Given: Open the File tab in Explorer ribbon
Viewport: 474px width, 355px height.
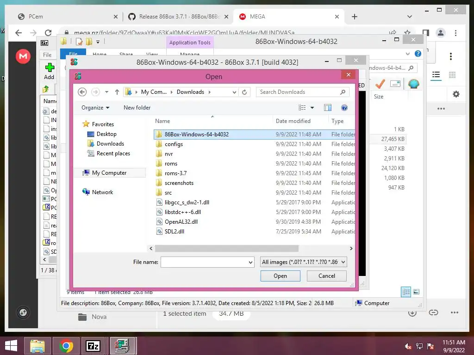Looking at the screenshot, I should 73,54.
